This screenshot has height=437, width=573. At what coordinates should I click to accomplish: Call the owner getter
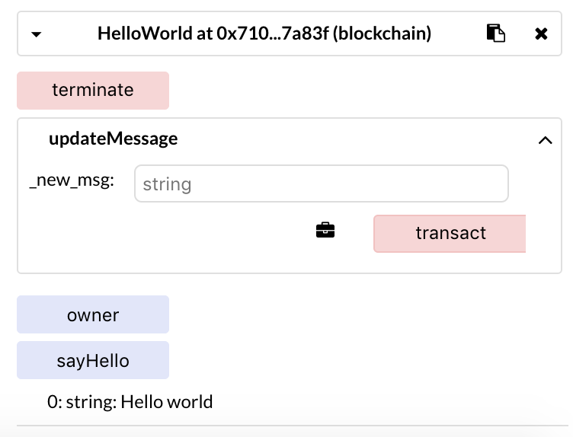click(x=93, y=314)
